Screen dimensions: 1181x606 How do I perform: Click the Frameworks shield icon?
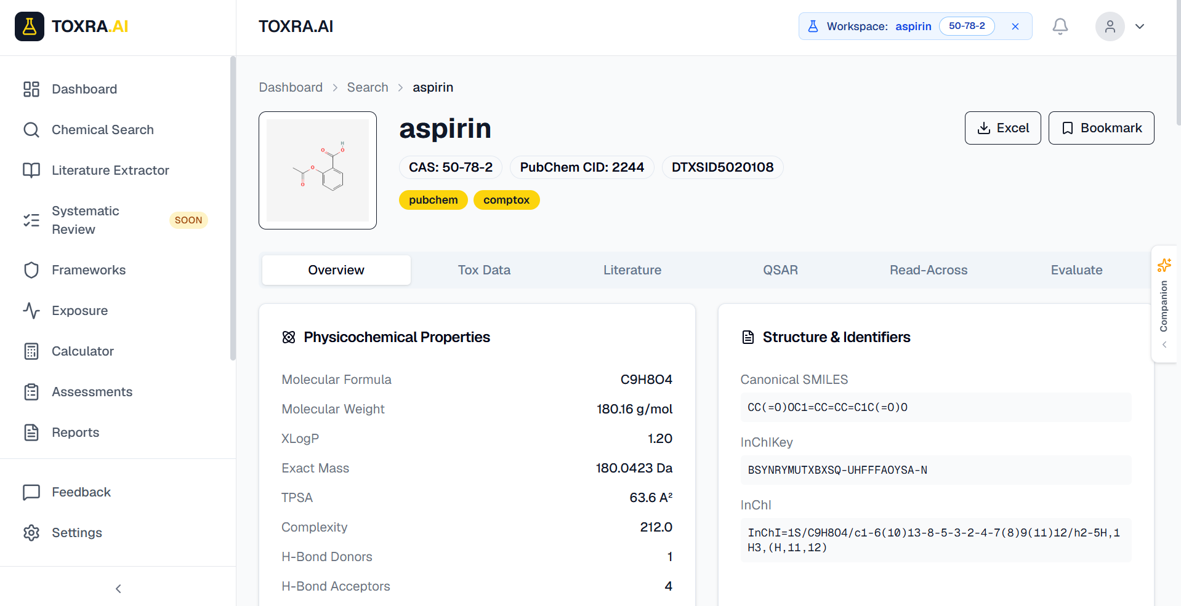31,270
